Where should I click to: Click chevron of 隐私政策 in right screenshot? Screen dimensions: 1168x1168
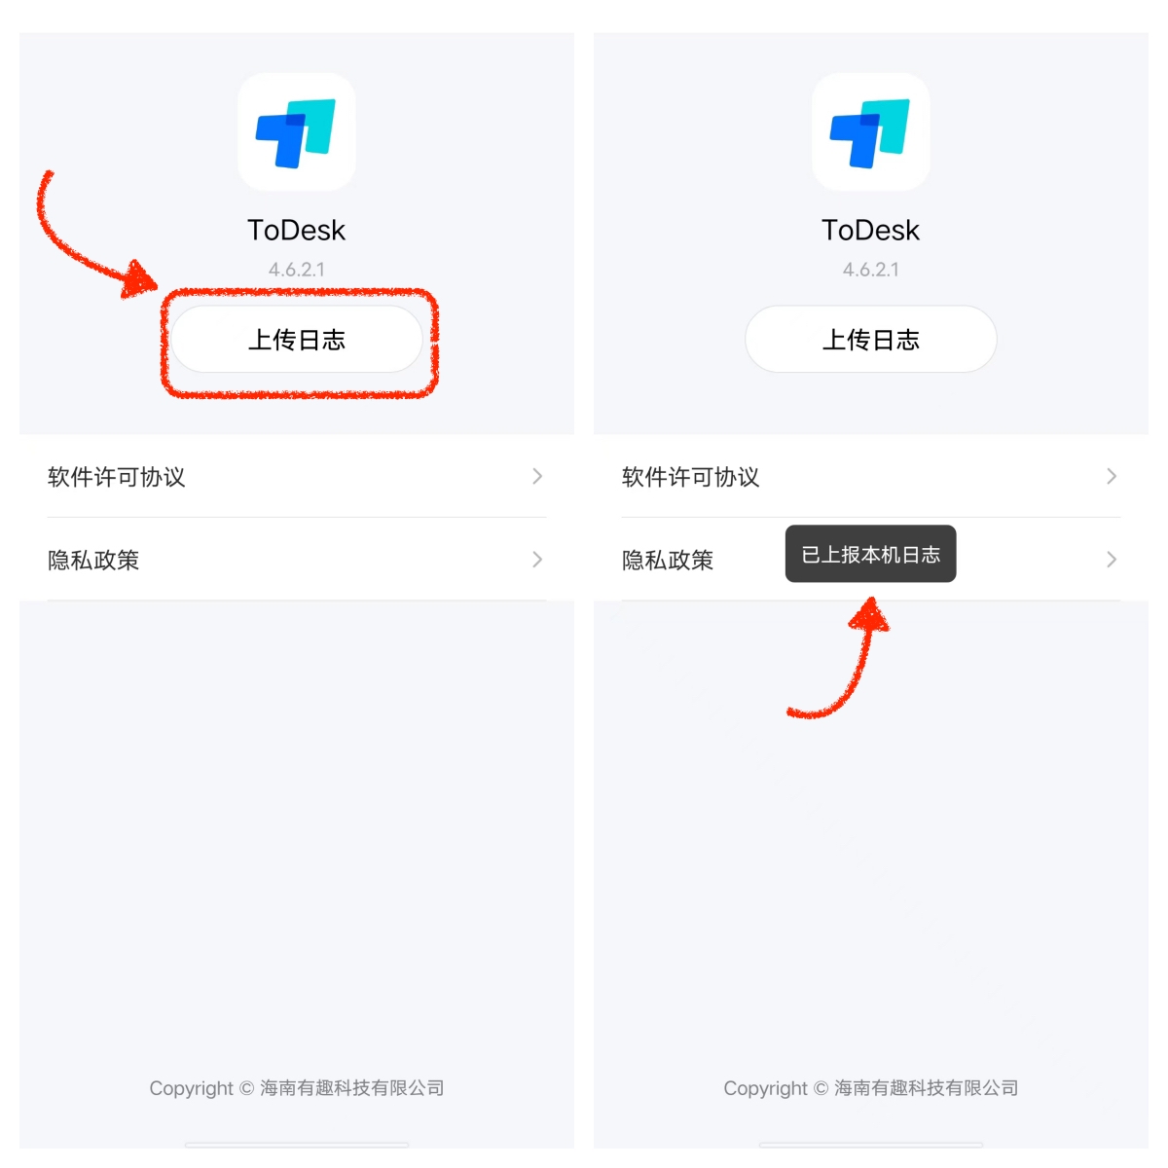coord(1112,559)
